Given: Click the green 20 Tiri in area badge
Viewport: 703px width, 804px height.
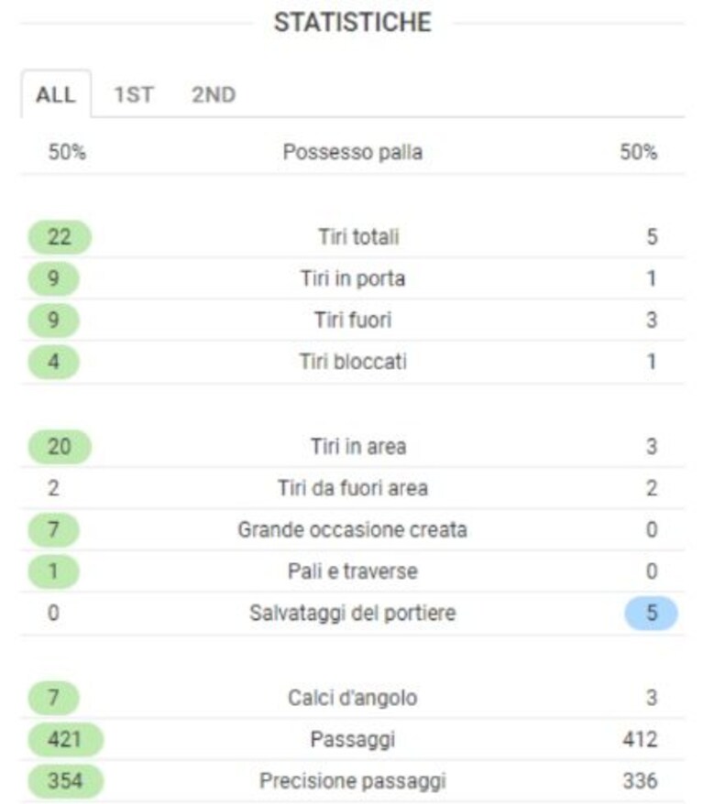Looking at the screenshot, I should point(60,446).
